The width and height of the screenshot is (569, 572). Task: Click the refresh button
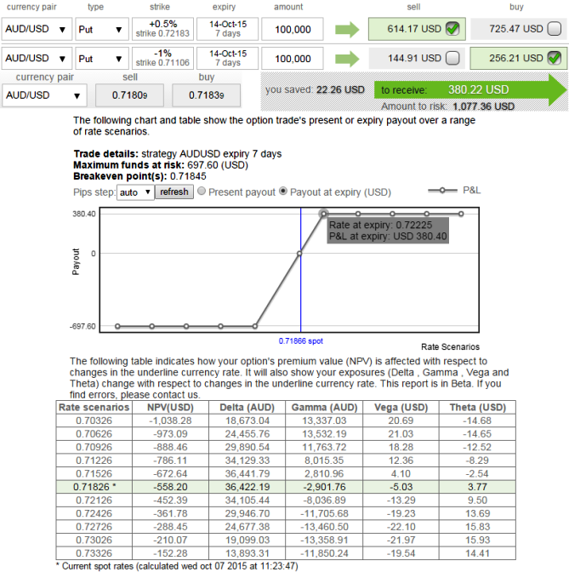[x=174, y=192]
